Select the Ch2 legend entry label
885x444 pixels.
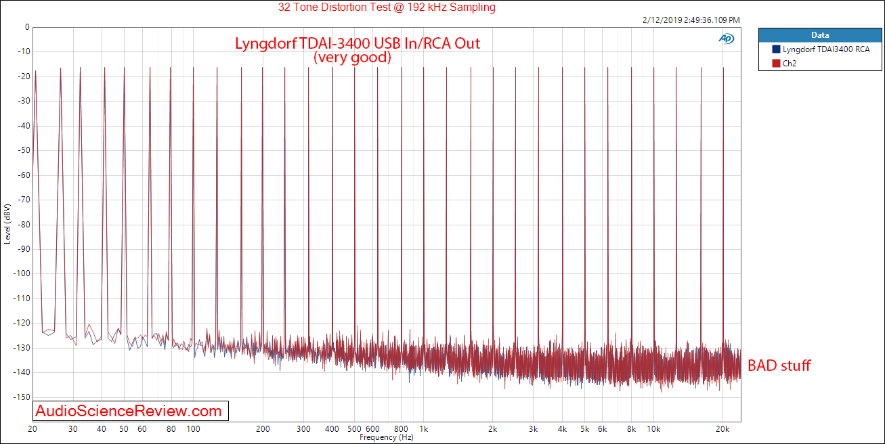(789, 63)
